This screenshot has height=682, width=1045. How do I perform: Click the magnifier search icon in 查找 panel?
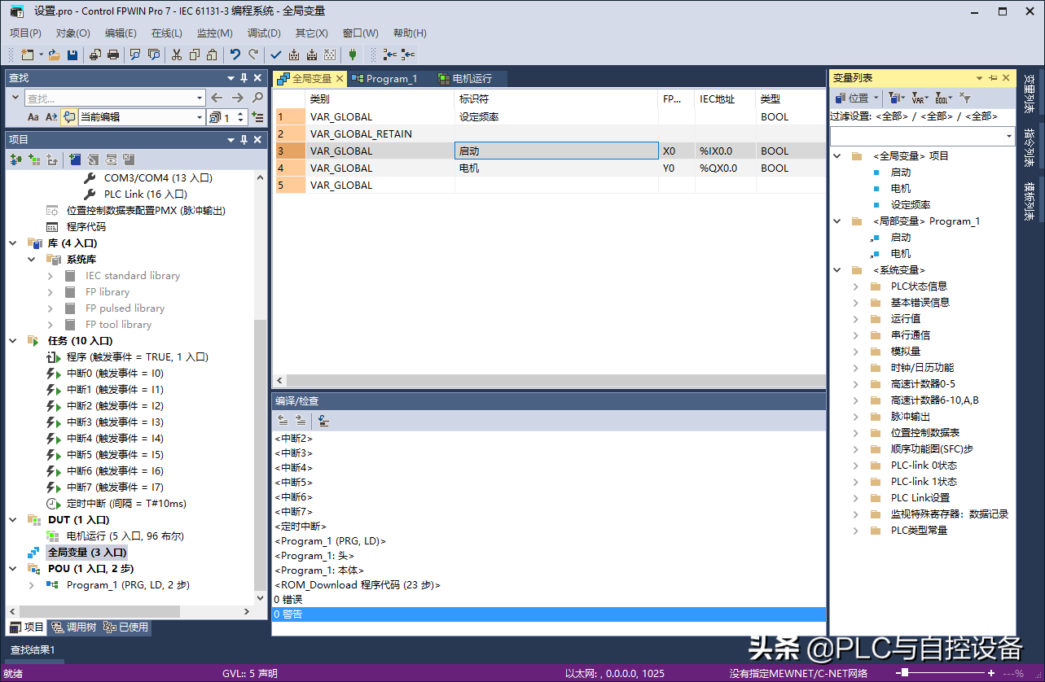pyautogui.click(x=258, y=98)
